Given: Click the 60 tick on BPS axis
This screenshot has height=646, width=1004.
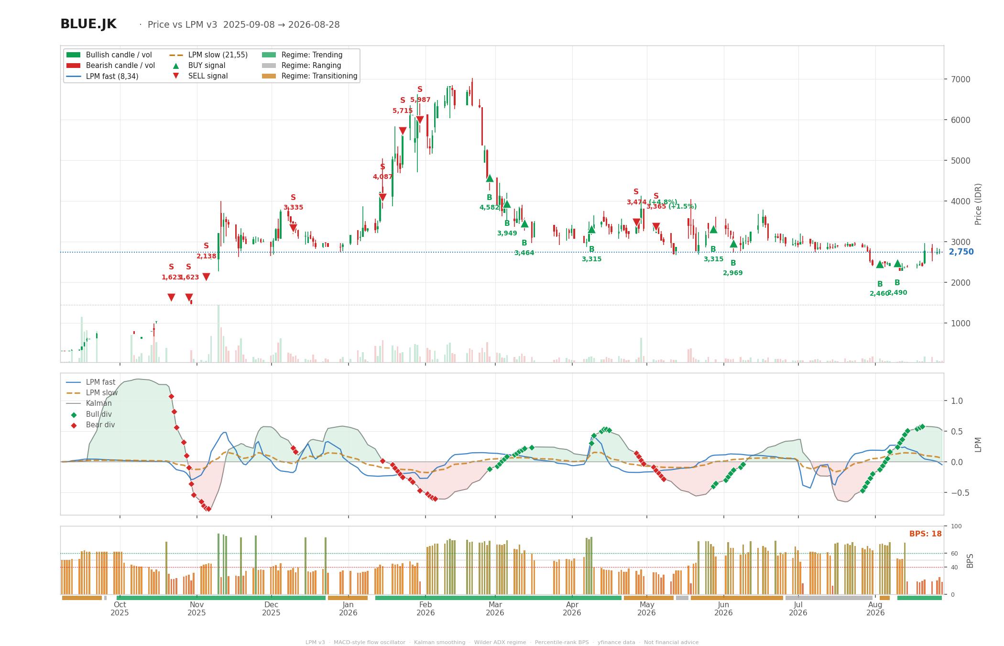Looking at the screenshot, I should click(x=954, y=554).
